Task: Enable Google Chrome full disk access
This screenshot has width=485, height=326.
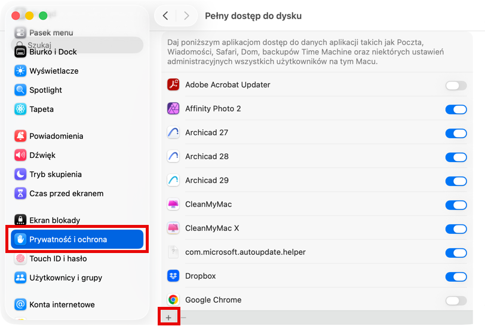Action: click(456, 301)
